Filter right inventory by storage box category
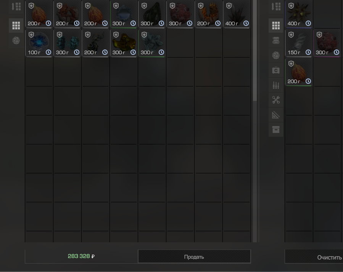 [x=276, y=130]
